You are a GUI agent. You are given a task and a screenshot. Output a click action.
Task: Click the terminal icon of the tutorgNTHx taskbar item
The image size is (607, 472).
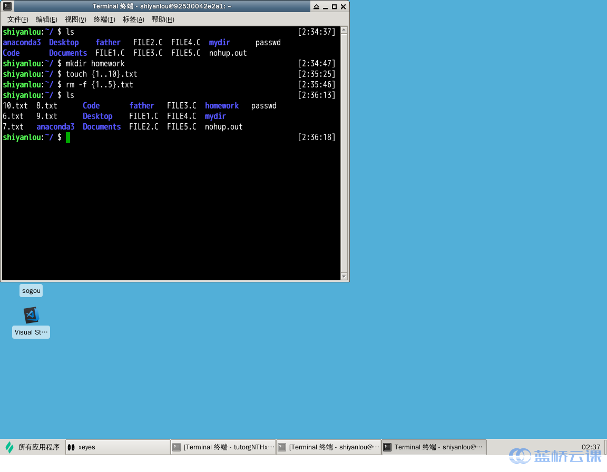point(177,447)
